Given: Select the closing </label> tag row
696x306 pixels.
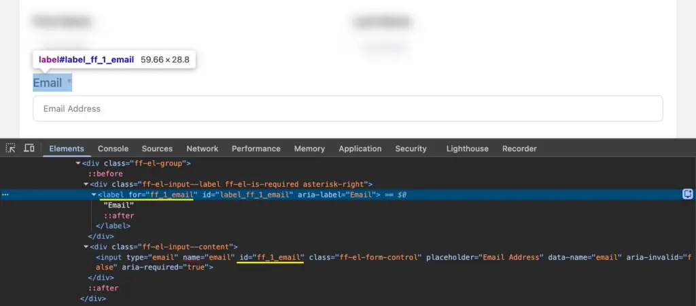Looking at the screenshot, I should [x=114, y=226].
